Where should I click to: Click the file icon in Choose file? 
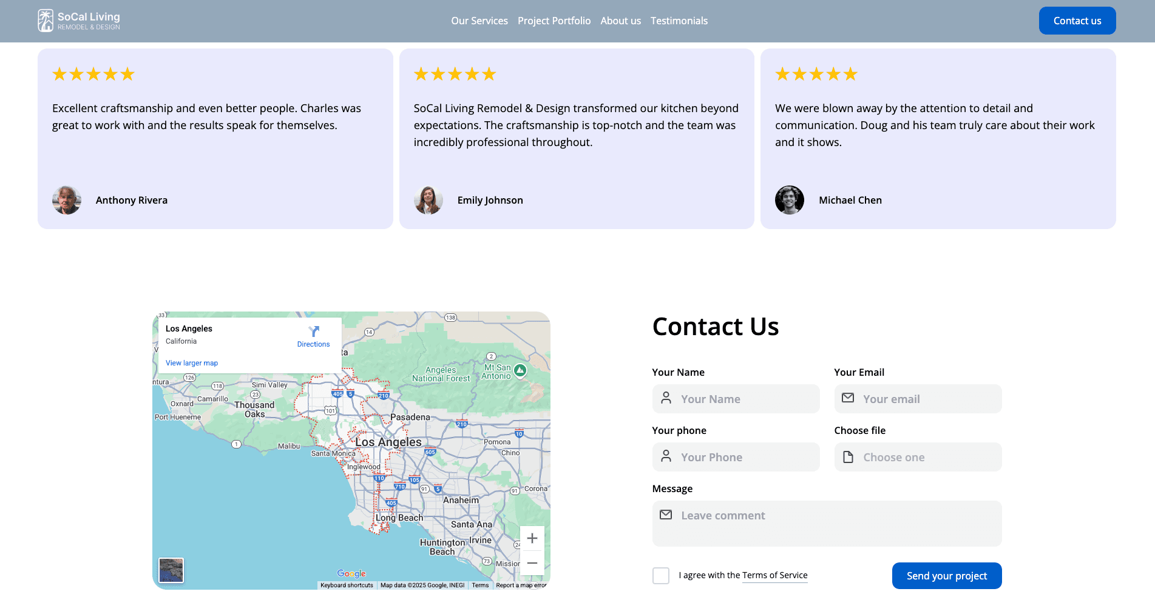coord(848,457)
